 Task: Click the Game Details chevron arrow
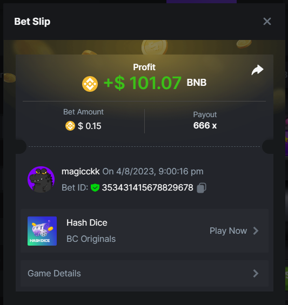tap(256, 274)
